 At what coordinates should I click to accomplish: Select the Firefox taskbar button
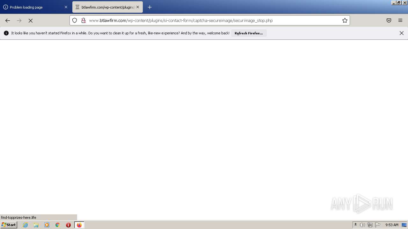click(79, 225)
